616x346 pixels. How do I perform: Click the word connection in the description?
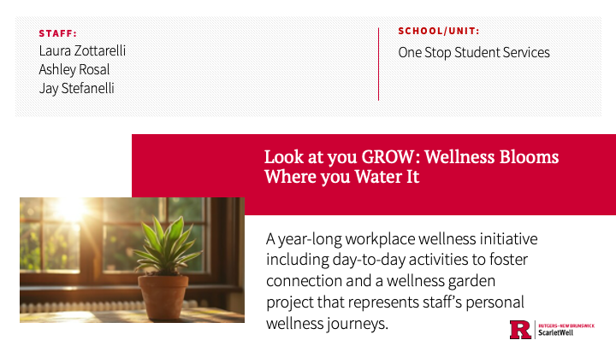coord(305,281)
